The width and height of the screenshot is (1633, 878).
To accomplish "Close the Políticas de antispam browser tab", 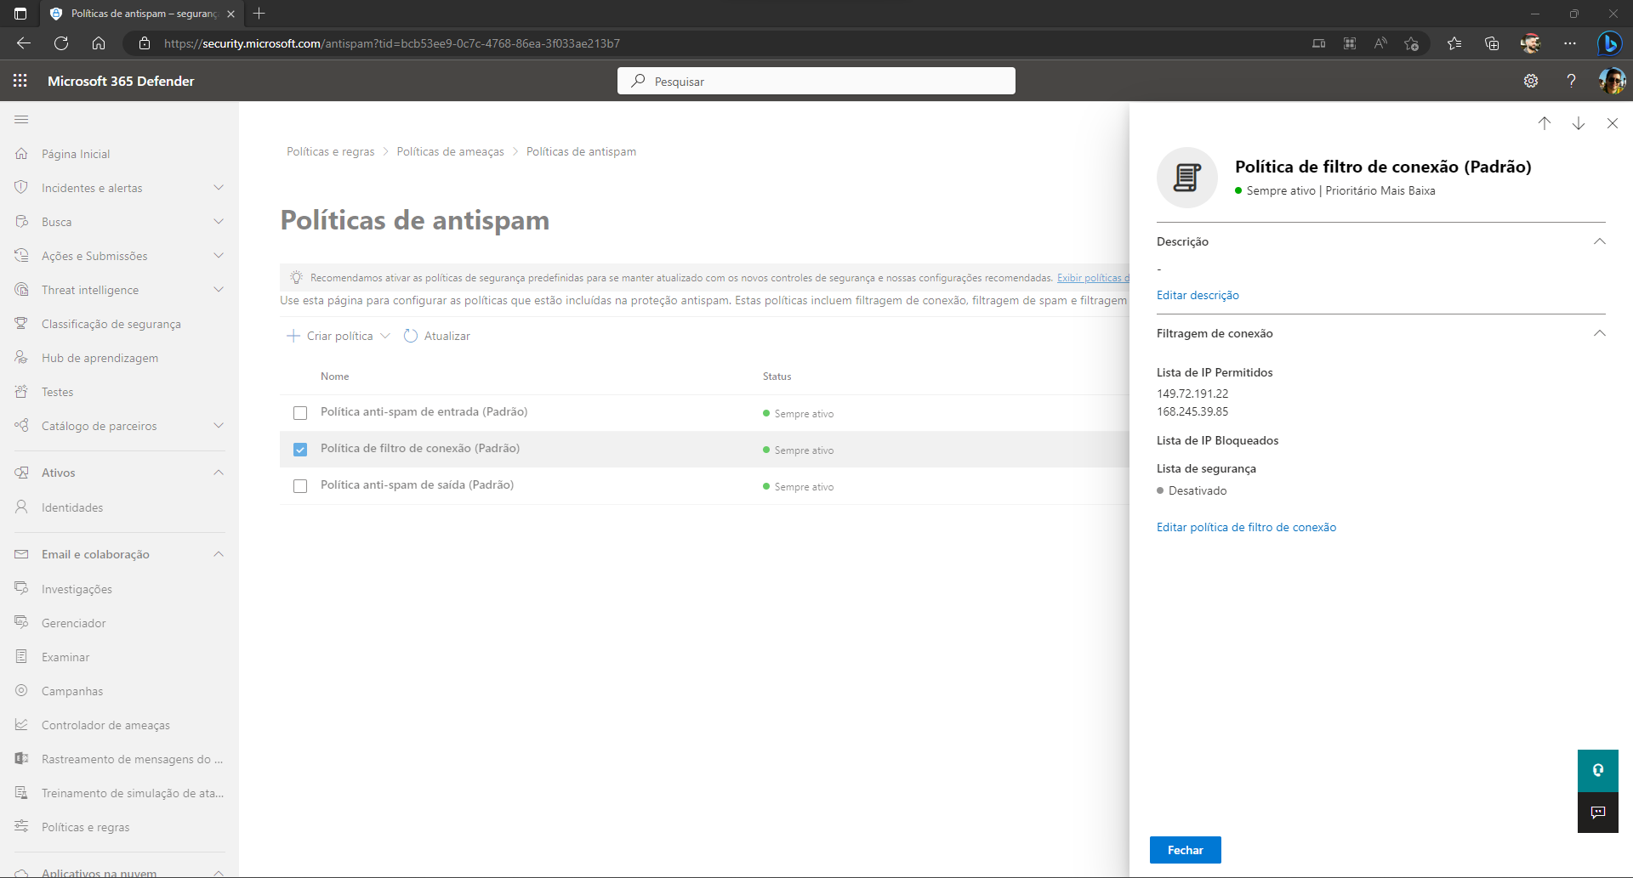I will click(230, 14).
